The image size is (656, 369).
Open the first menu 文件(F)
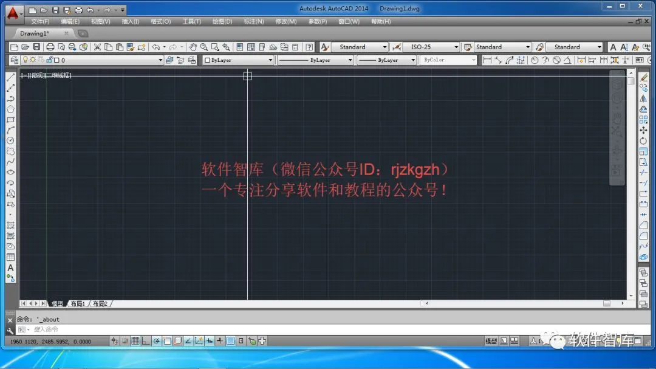point(40,21)
